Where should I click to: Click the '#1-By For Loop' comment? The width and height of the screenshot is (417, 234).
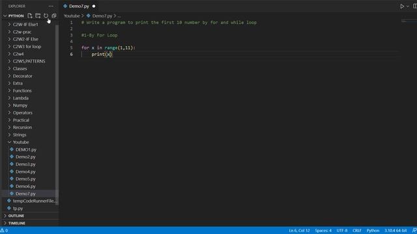[99, 35]
